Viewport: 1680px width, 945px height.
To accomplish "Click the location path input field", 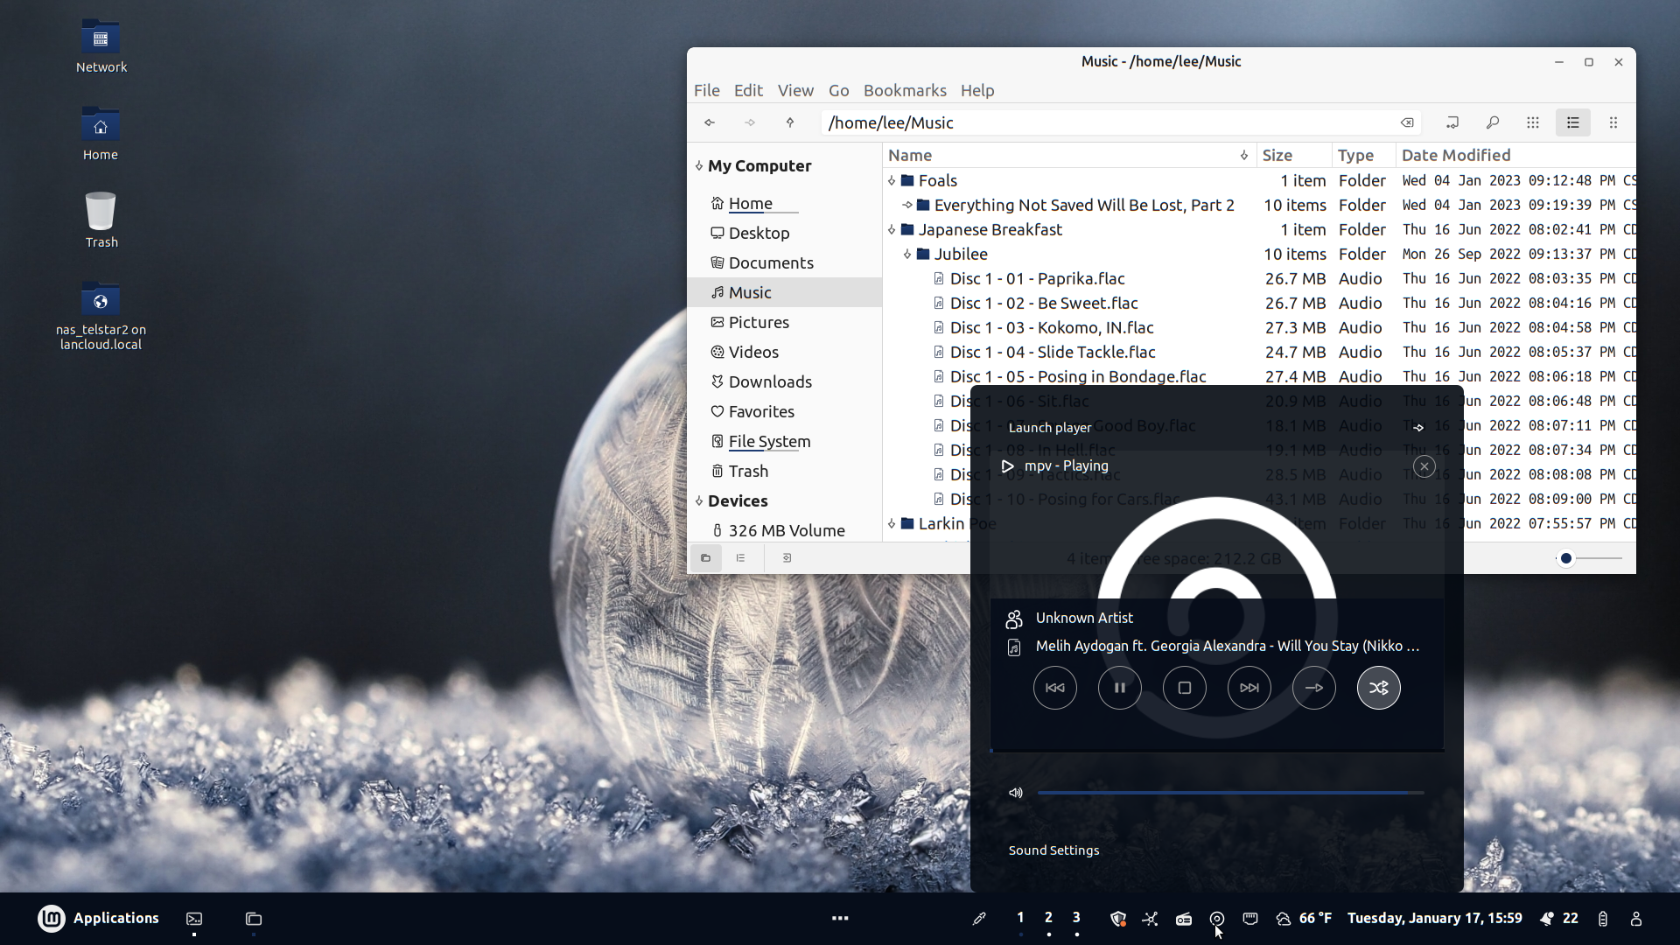I will [1102, 122].
